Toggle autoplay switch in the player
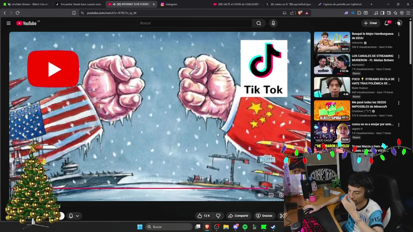 260,195
